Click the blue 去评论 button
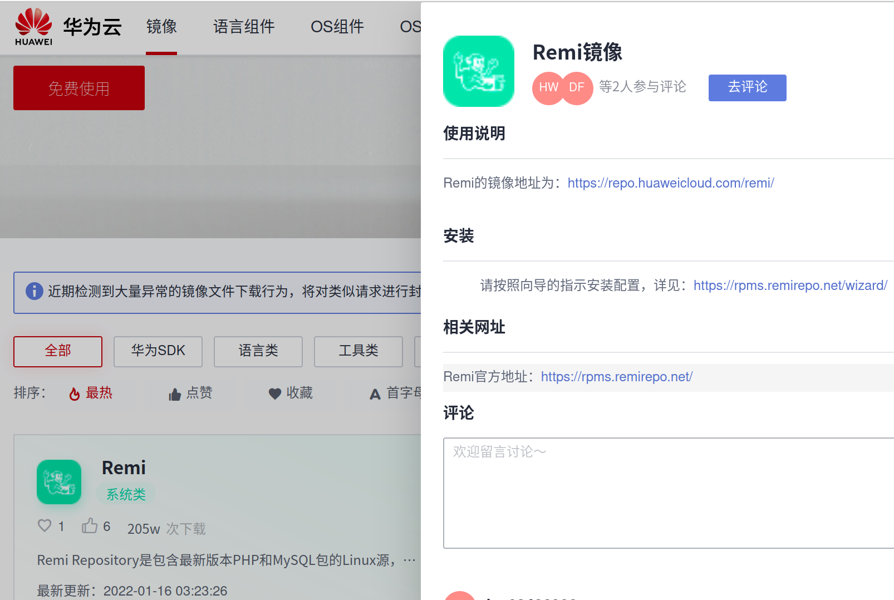Image resolution: width=894 pixels, height=600 pixels. pos(748,87)
